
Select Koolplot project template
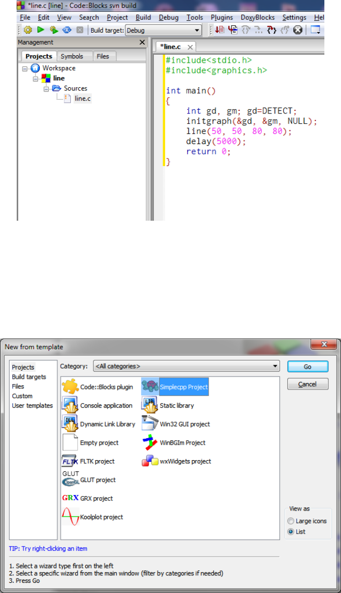tap(93, 516)
